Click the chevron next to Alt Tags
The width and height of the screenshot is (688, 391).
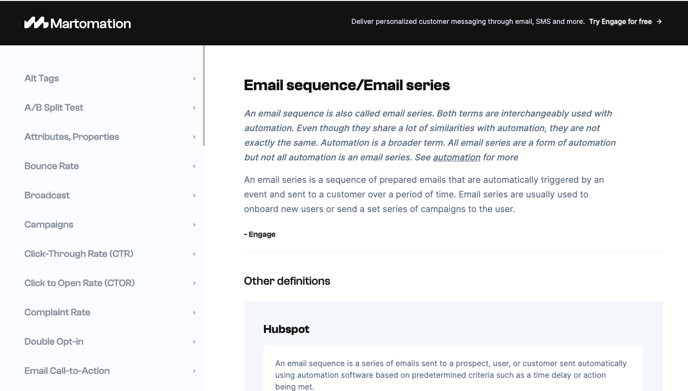pos(194,78)
